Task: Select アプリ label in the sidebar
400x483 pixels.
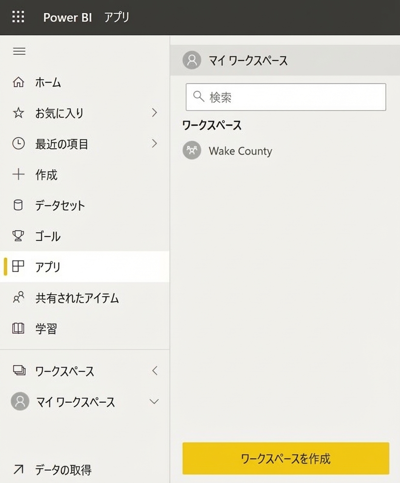Action: coord(48,267)
